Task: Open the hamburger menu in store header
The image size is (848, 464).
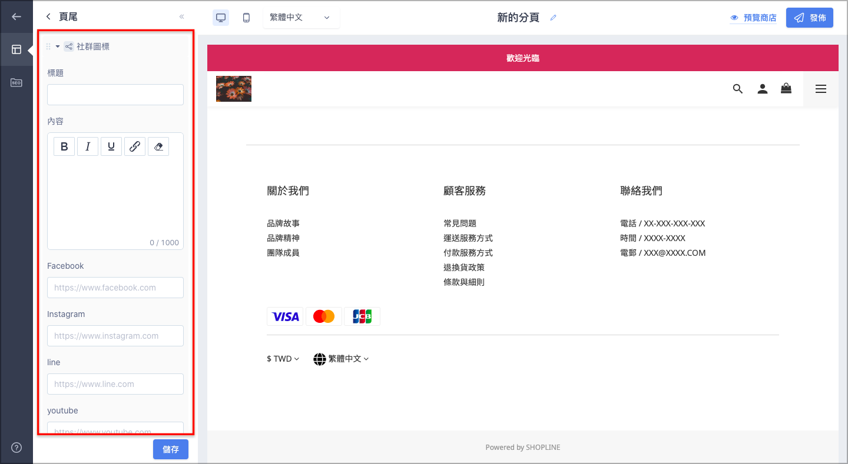Action: 821,89
